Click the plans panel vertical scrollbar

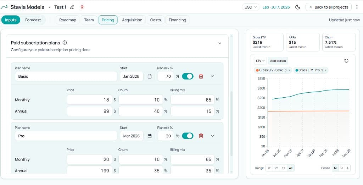tap(231, 124)
